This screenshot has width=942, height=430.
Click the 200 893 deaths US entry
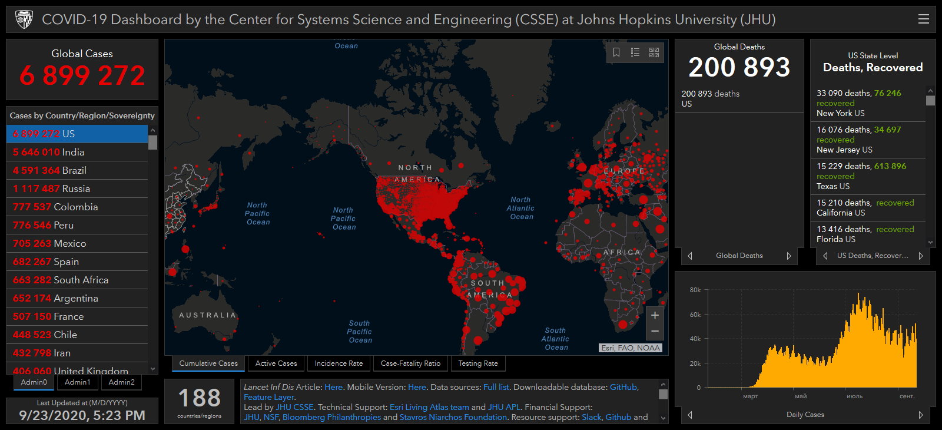click(x=739, y=99)
